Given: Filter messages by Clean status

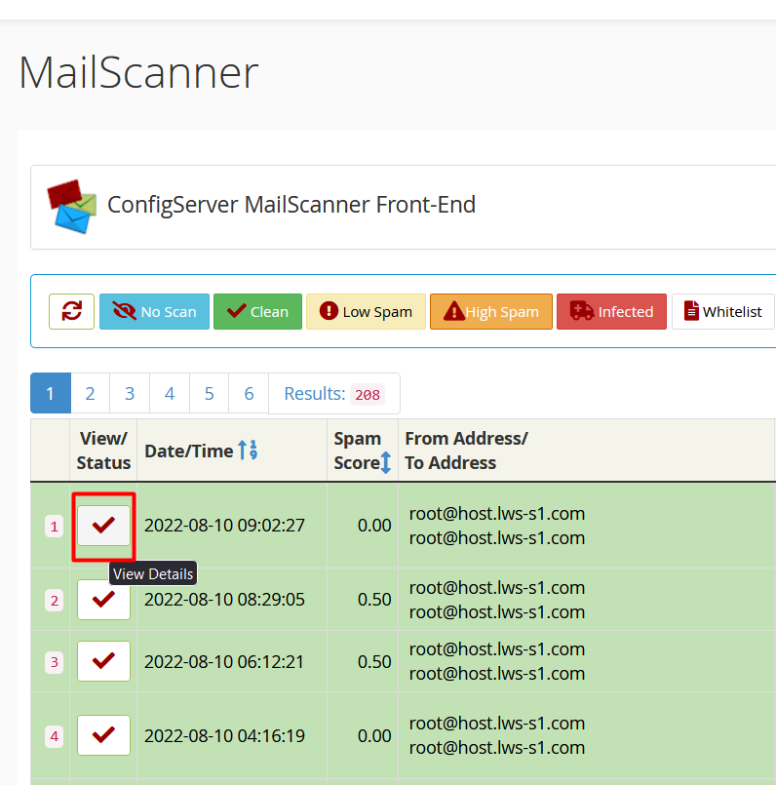Looking at the screenshot, I should (257, 312).
